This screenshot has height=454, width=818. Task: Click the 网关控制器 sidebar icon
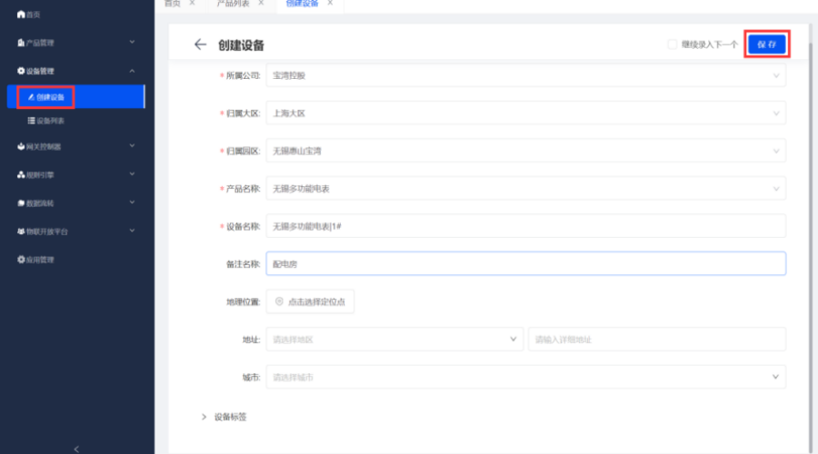(21, 146)
